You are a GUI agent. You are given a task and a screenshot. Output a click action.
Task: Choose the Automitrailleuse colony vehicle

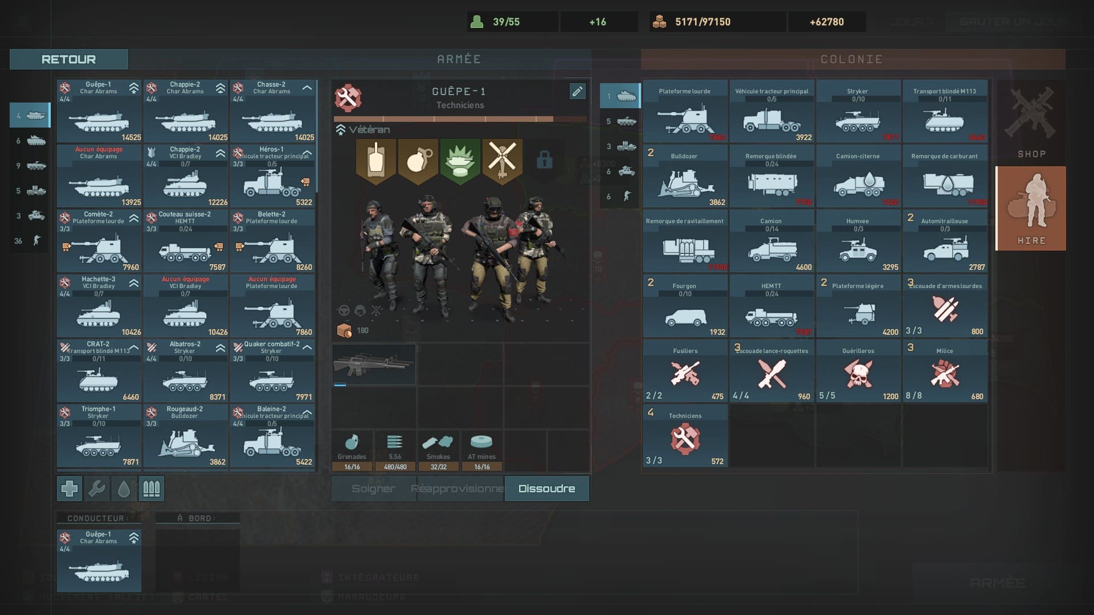point(945,241)
